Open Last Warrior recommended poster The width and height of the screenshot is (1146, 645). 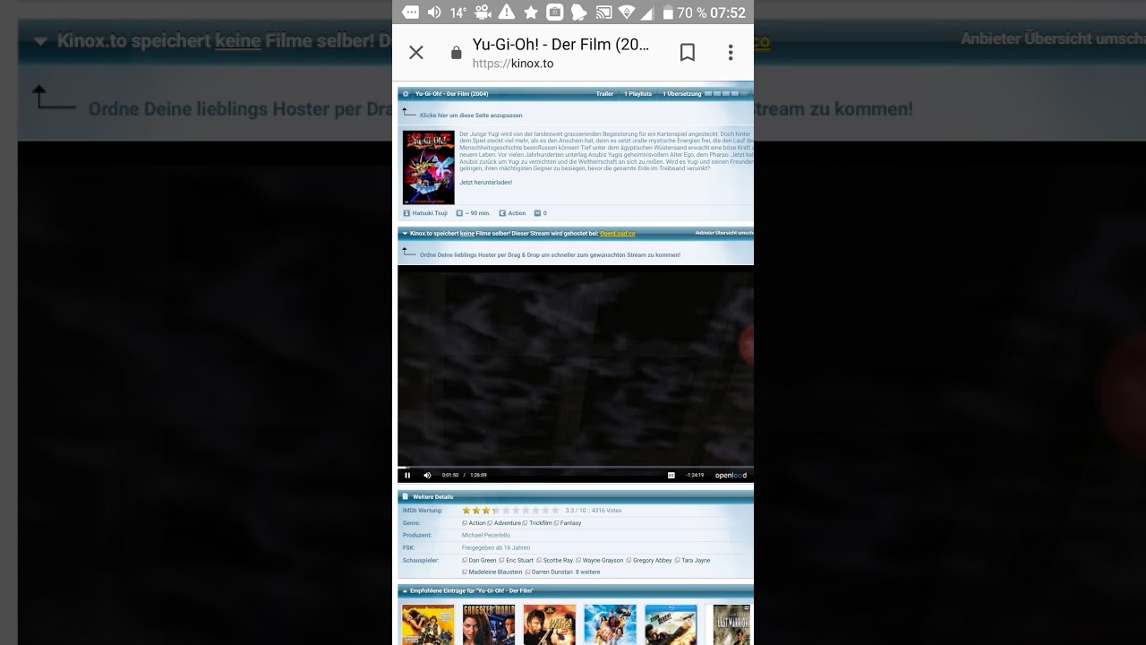[731, 625]
